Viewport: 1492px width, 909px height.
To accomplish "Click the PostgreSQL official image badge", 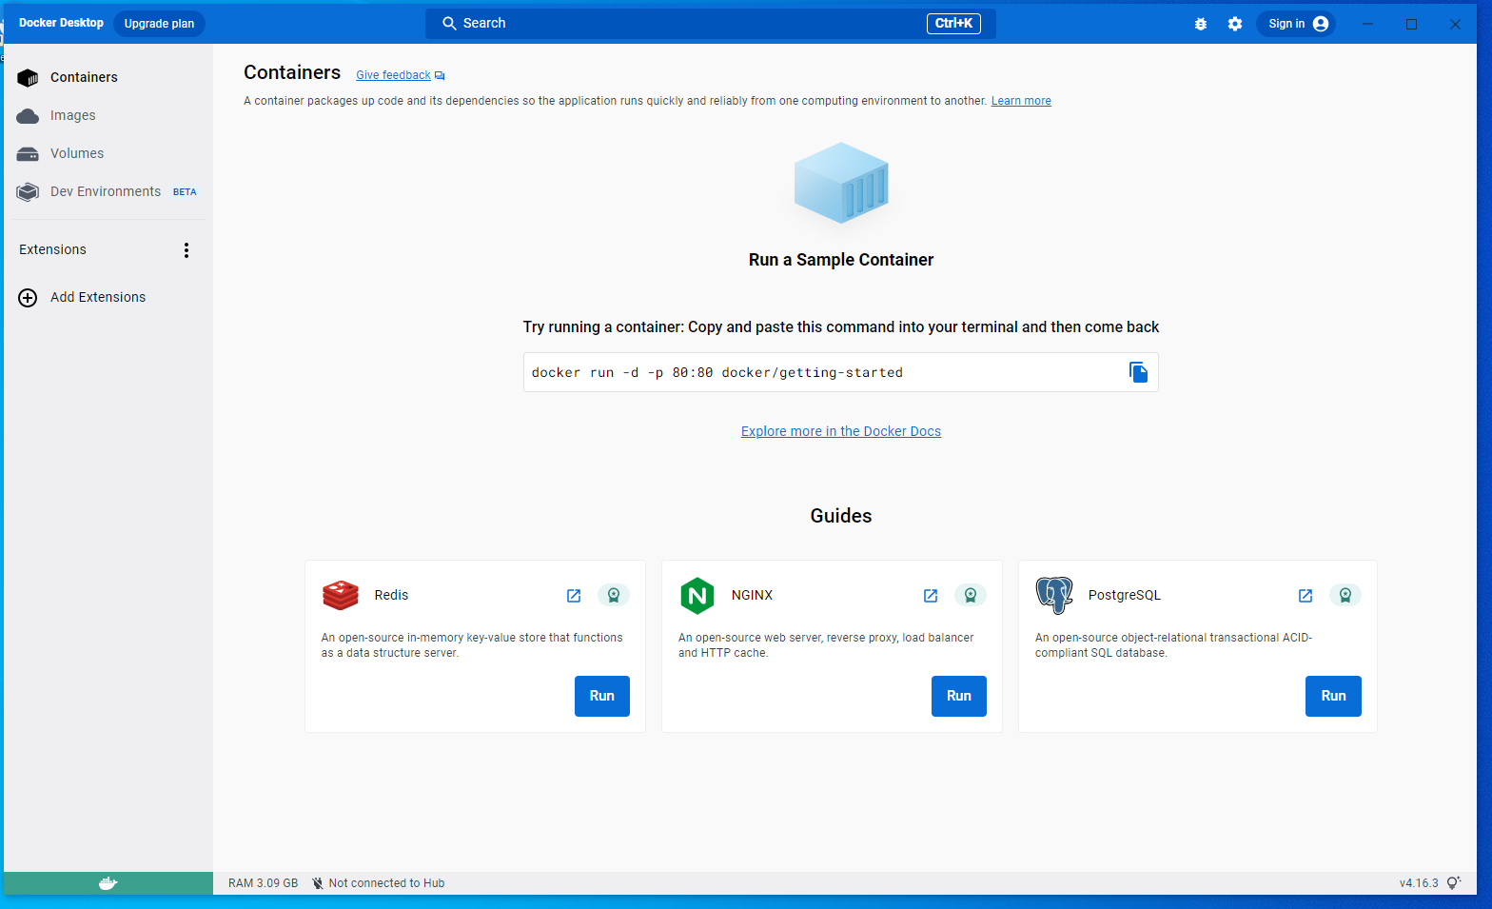I will click(x=1345, y=595).
